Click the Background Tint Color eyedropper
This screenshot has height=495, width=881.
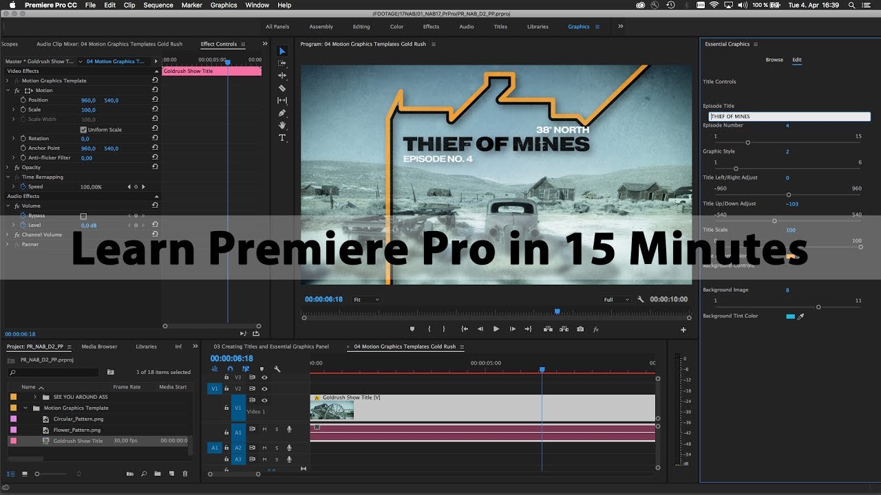pyautogui.click(x=800, y=316)
